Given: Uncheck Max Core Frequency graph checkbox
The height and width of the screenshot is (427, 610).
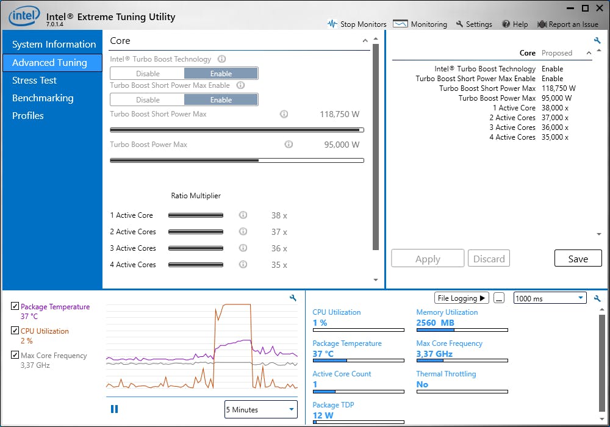Looking at the screenshot, I should tap(15, 354).
